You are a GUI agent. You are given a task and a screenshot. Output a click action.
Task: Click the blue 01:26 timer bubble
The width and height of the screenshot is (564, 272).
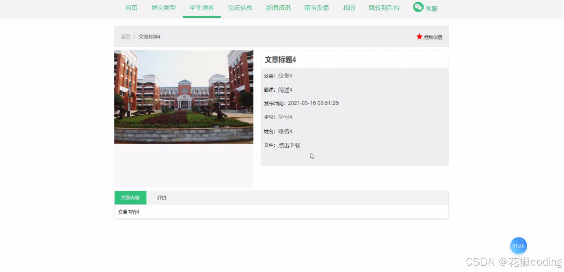pos(518,246)
